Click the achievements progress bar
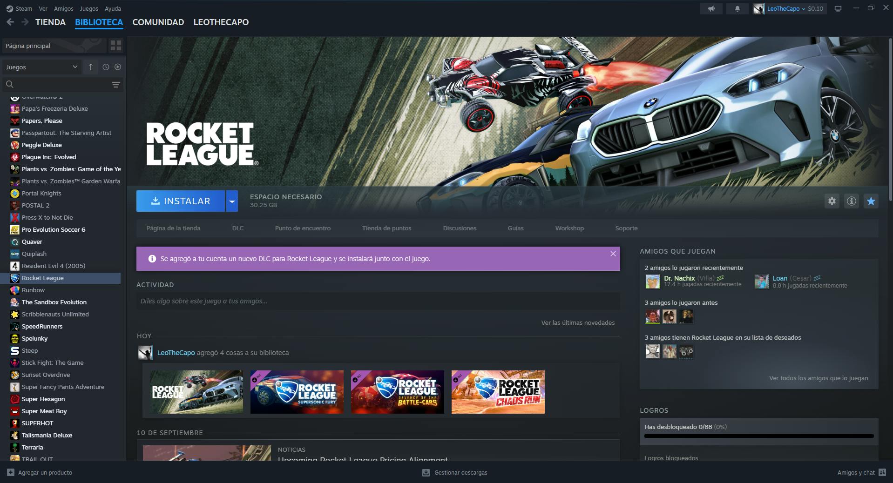The height and width of the screenshot is (483, 893). (758, 436)
